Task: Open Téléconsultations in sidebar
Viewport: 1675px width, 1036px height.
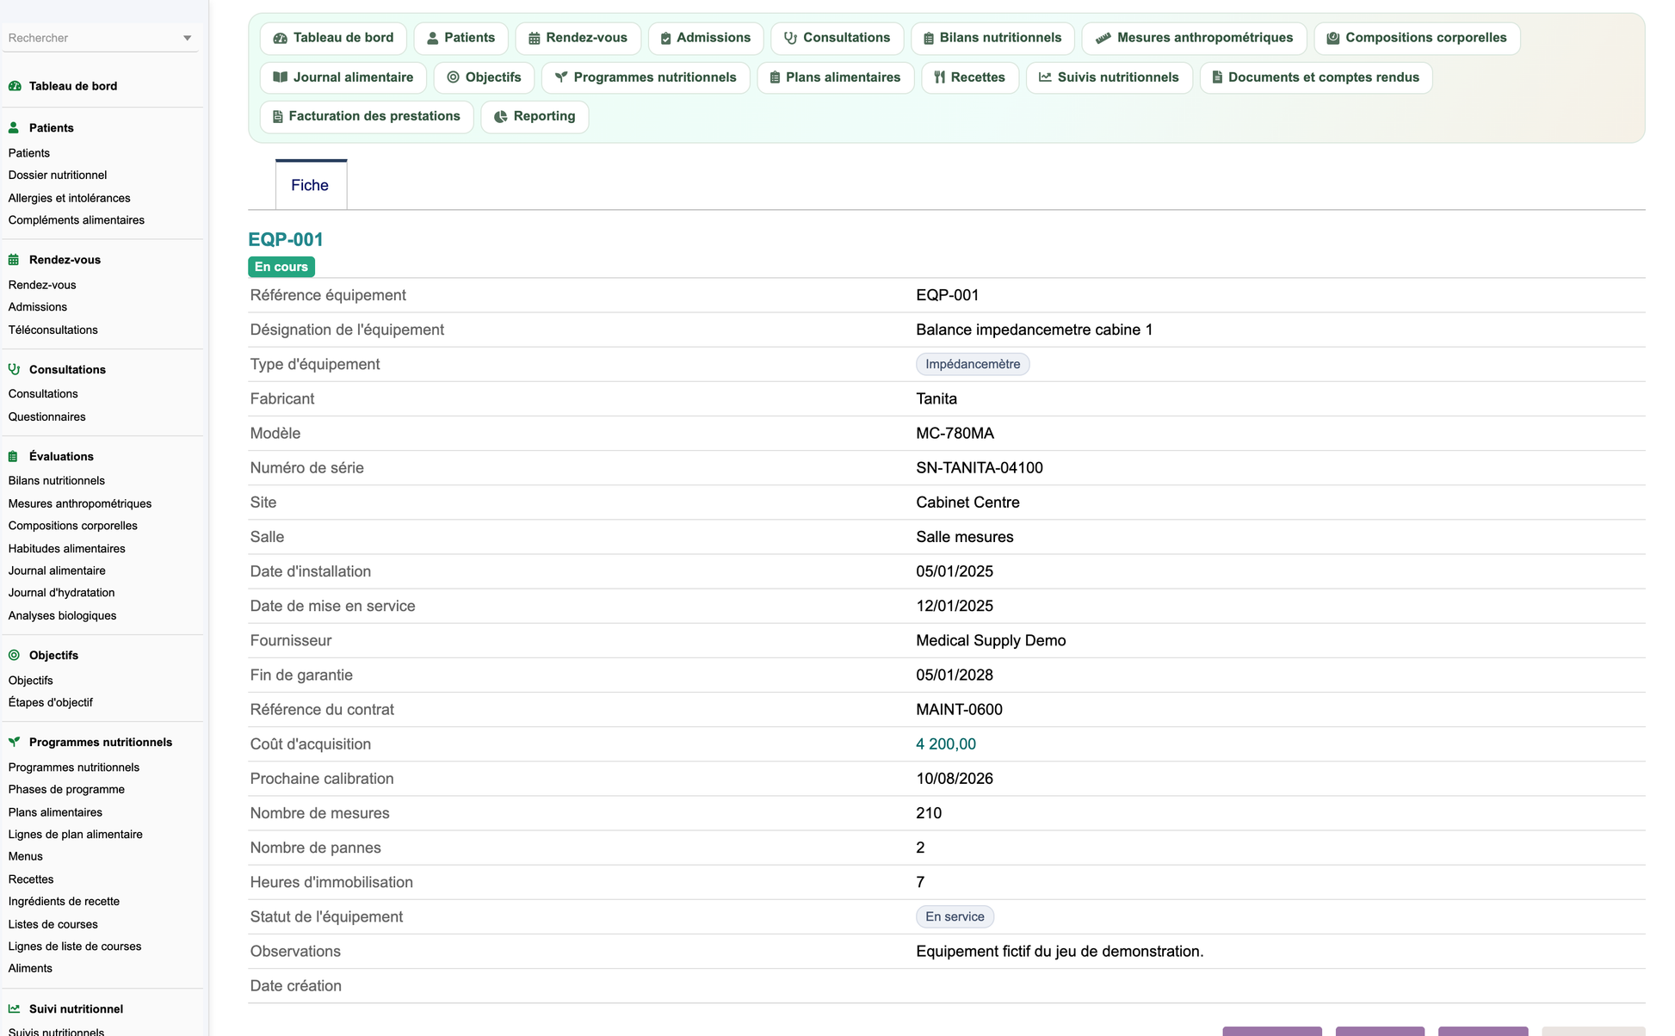Action: [x=53, y=330]
